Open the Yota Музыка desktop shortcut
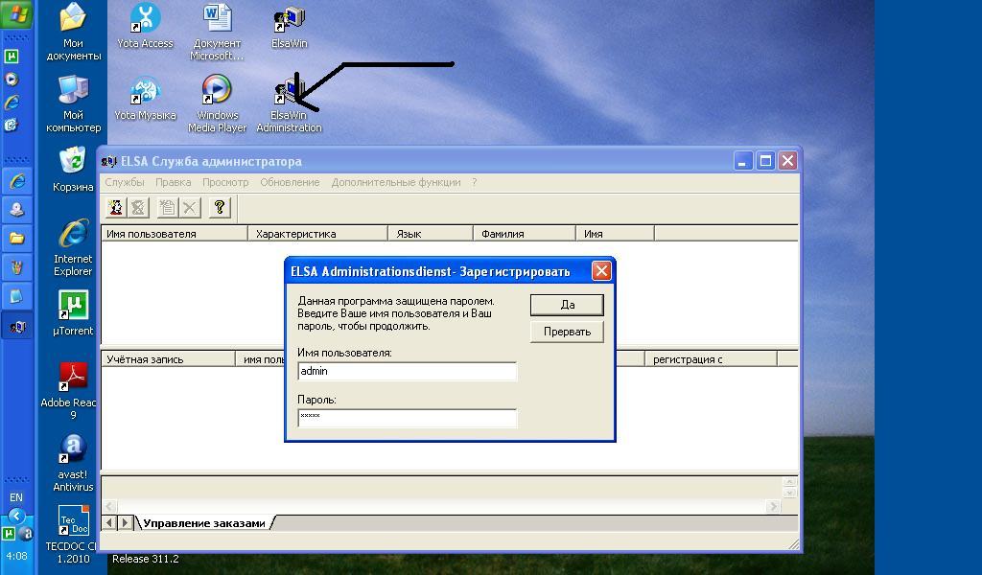Viewport: 982px width, 575px height. 145,92
